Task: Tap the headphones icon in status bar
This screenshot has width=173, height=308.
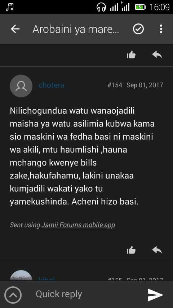Action: point(101,7)
